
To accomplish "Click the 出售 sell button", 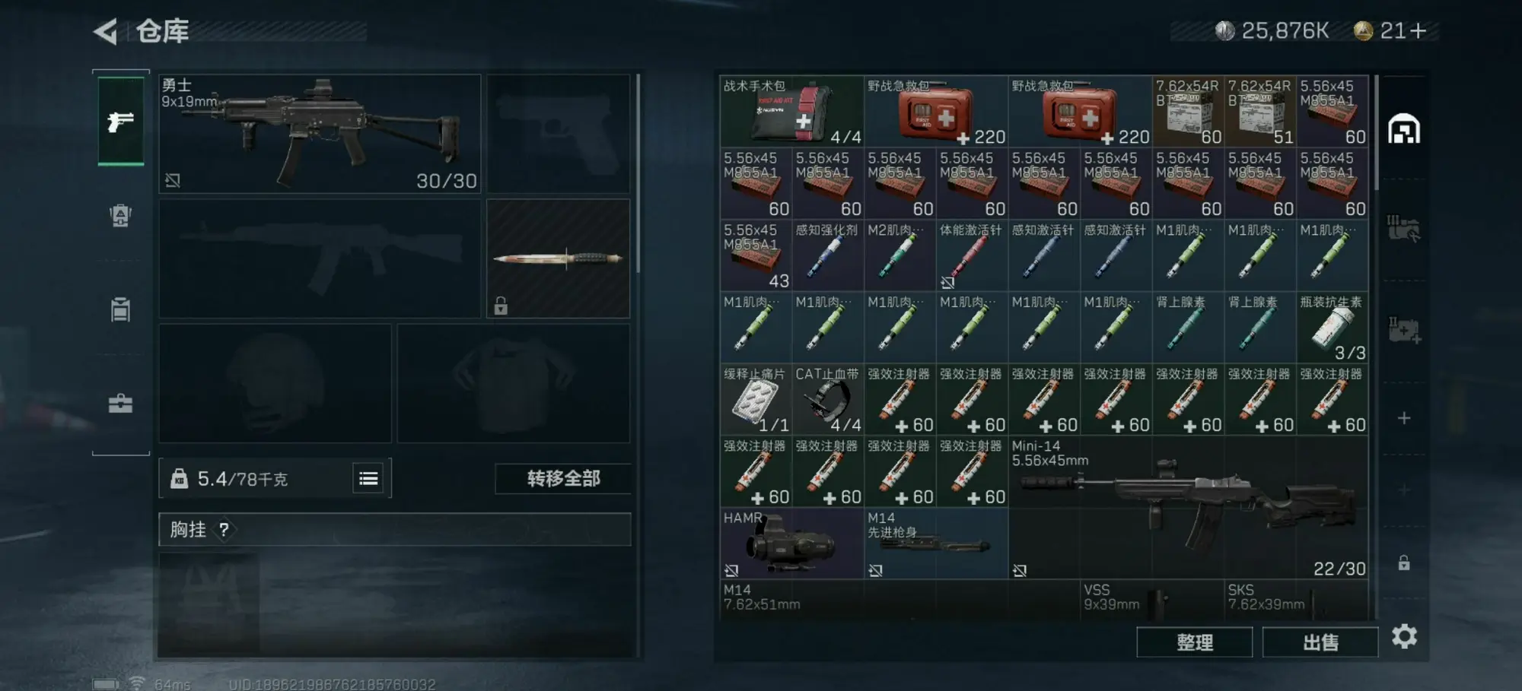I will [x=1320, y=642].
